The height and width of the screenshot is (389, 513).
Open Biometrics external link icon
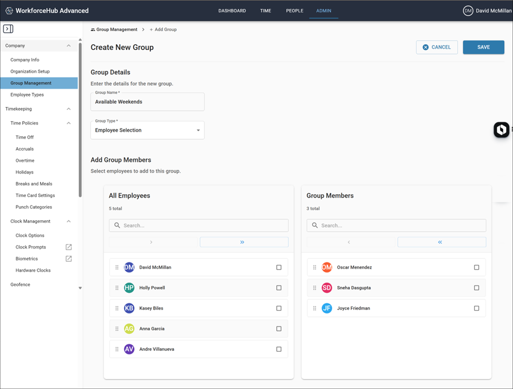(69, 259)
